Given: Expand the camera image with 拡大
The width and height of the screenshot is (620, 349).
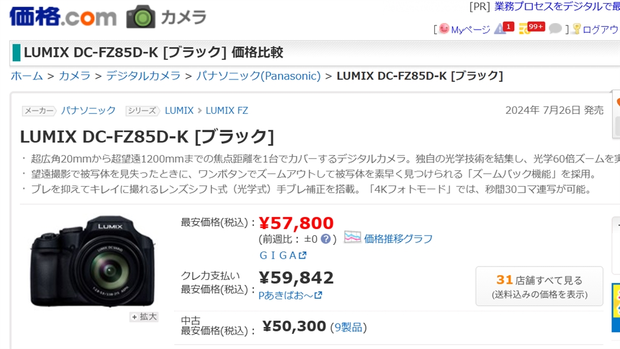Looking at the screenshot, I should pos(144,317).
